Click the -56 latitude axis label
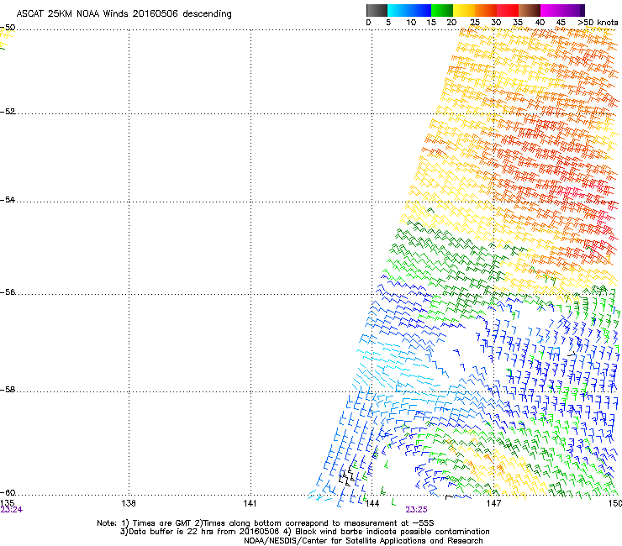The height and width of the screenshot is (546, 622). (x=8, y=291)
